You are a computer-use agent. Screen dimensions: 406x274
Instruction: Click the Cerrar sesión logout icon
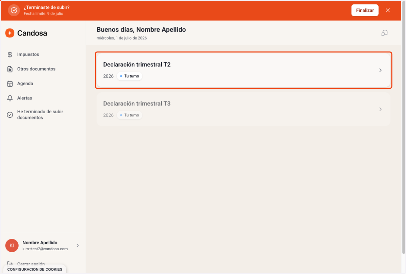10,264
